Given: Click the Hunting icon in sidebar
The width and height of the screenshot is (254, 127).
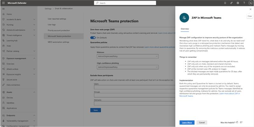Looking at the screenshot, I should pos(3,25).
